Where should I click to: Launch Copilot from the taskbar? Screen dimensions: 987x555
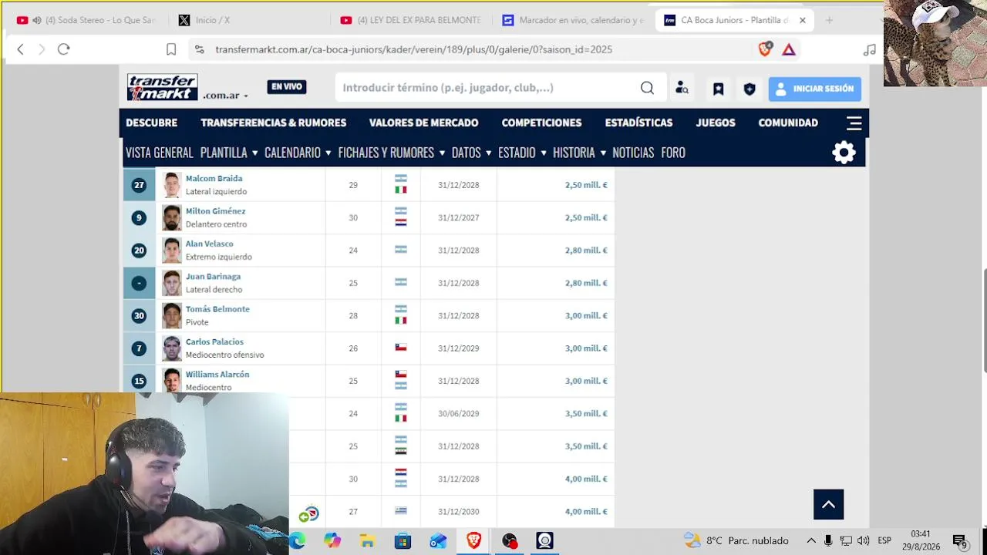point(332,540)
